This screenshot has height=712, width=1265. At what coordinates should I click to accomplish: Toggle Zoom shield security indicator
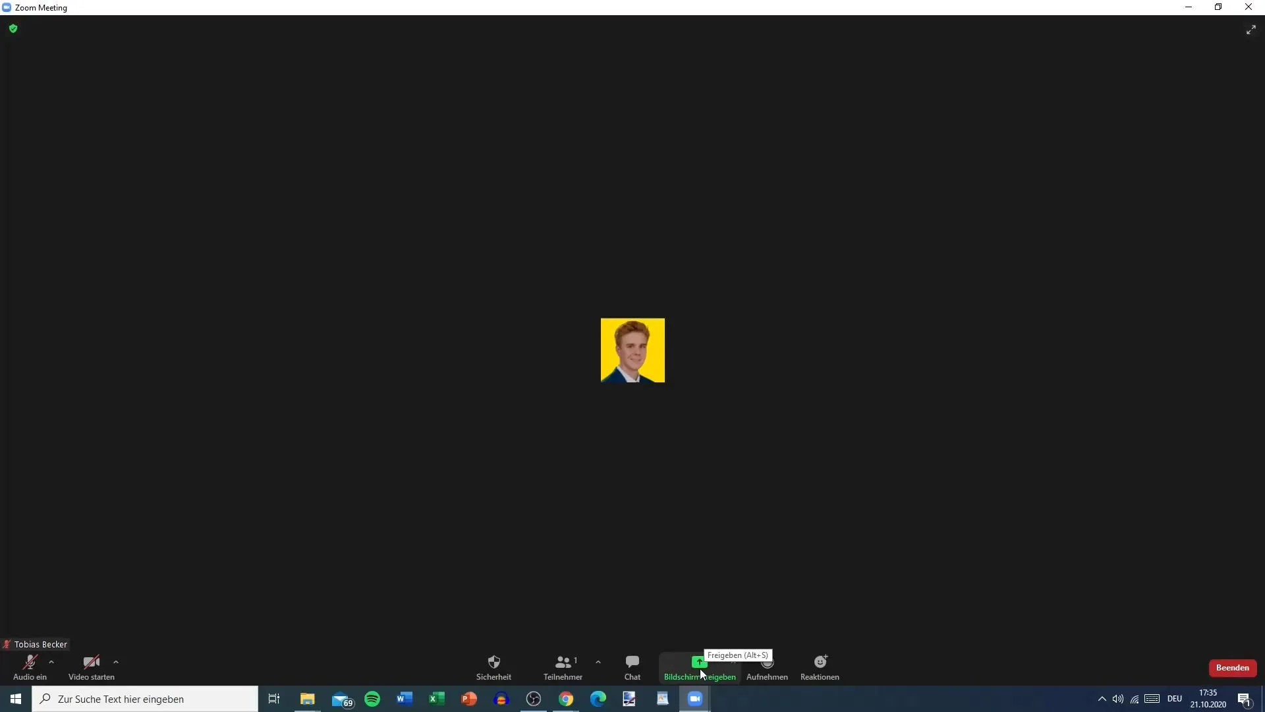pyautogui.click(x=13, y=29)
